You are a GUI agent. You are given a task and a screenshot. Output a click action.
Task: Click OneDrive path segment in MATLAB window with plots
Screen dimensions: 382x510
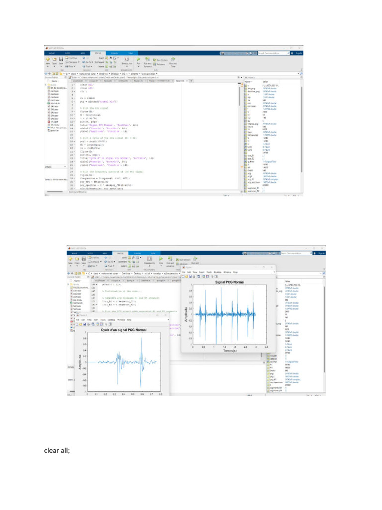(125, 273)
